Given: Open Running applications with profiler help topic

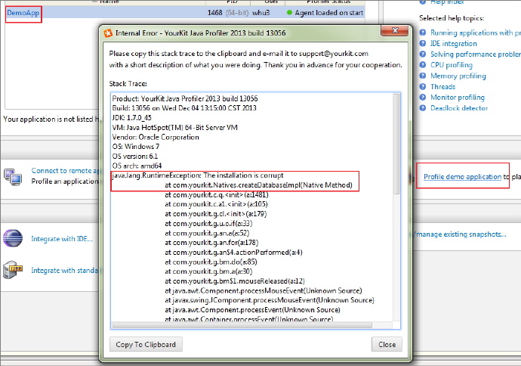Looking at the screenshot, I should pos(476,33).
